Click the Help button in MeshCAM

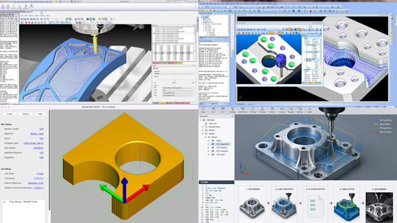click(x=40, y=114)
